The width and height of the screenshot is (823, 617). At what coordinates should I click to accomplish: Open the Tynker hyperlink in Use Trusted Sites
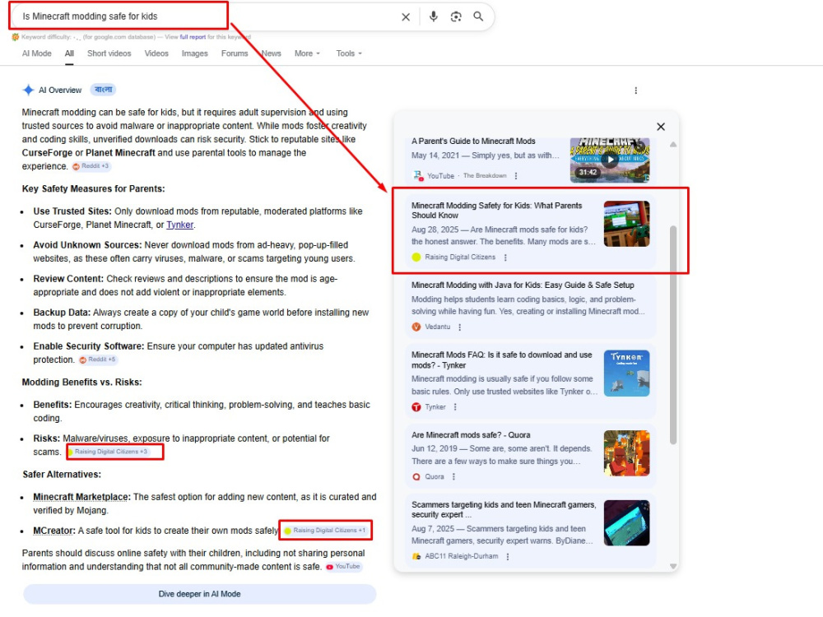click(180, 225)
